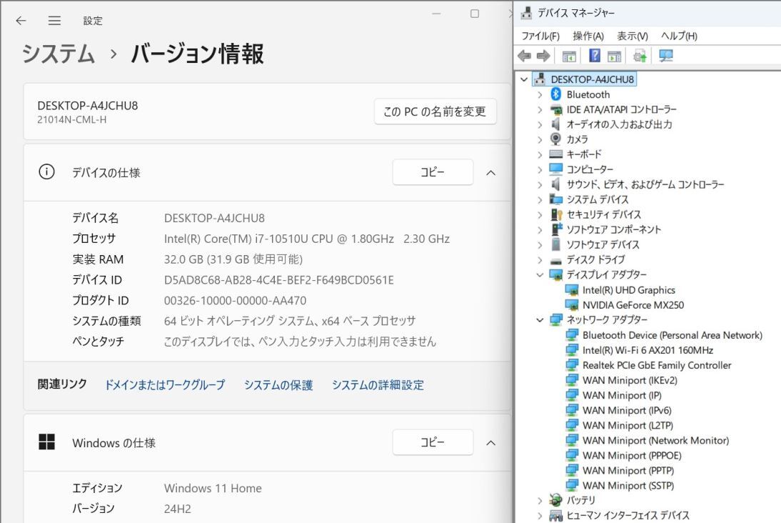Select WAN Miniport (Network Monitor) entry

pos(655,440)
